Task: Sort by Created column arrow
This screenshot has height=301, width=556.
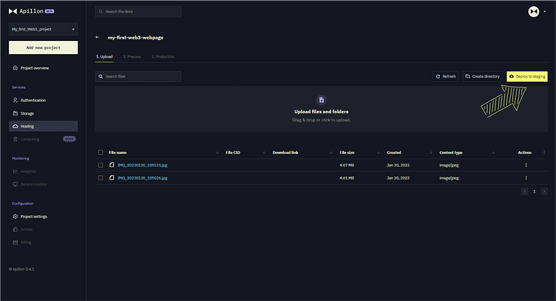Action: coord(431,153)
